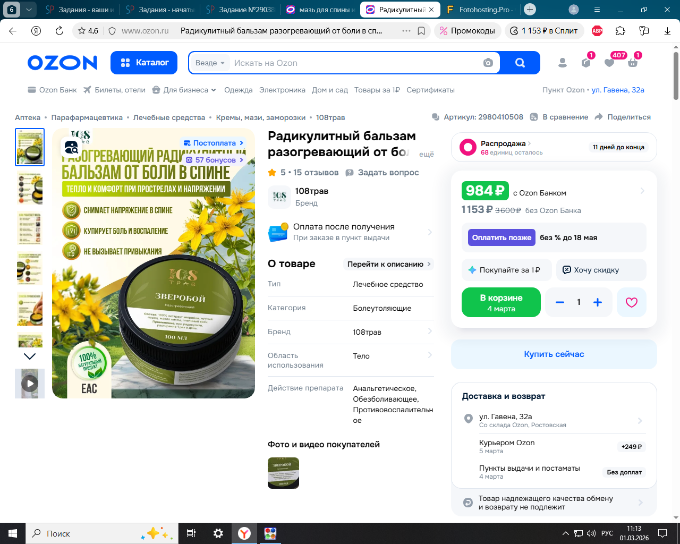This screenshot has width=680, height=544.
Task: Decrease quantity with minus button
Action: click(x=559, y=302)
